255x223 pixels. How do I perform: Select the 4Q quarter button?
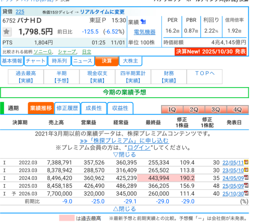point(237,110)
